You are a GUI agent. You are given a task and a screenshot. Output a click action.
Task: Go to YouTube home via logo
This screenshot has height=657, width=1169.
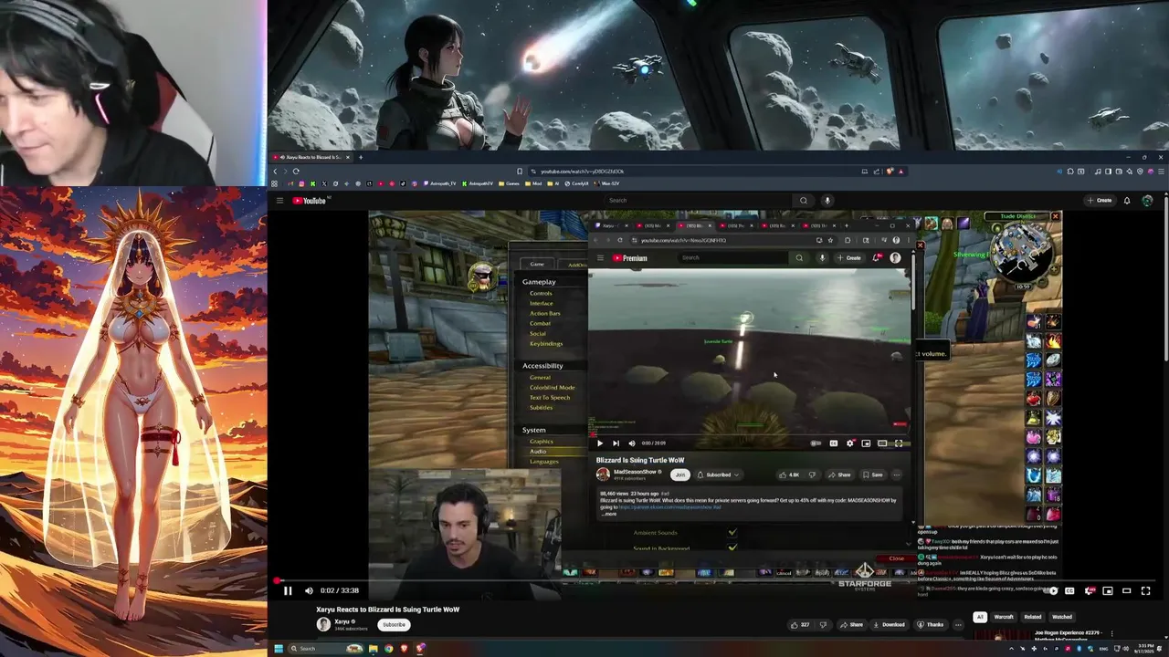(311, 201)
